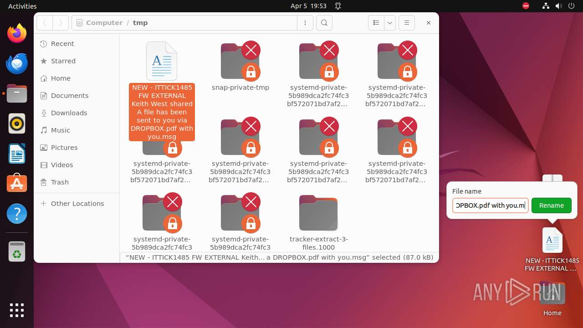The height and width of the screenshot is (328, 583).
Task: Click the Computer breadcrumb segment
Action: 104,23
